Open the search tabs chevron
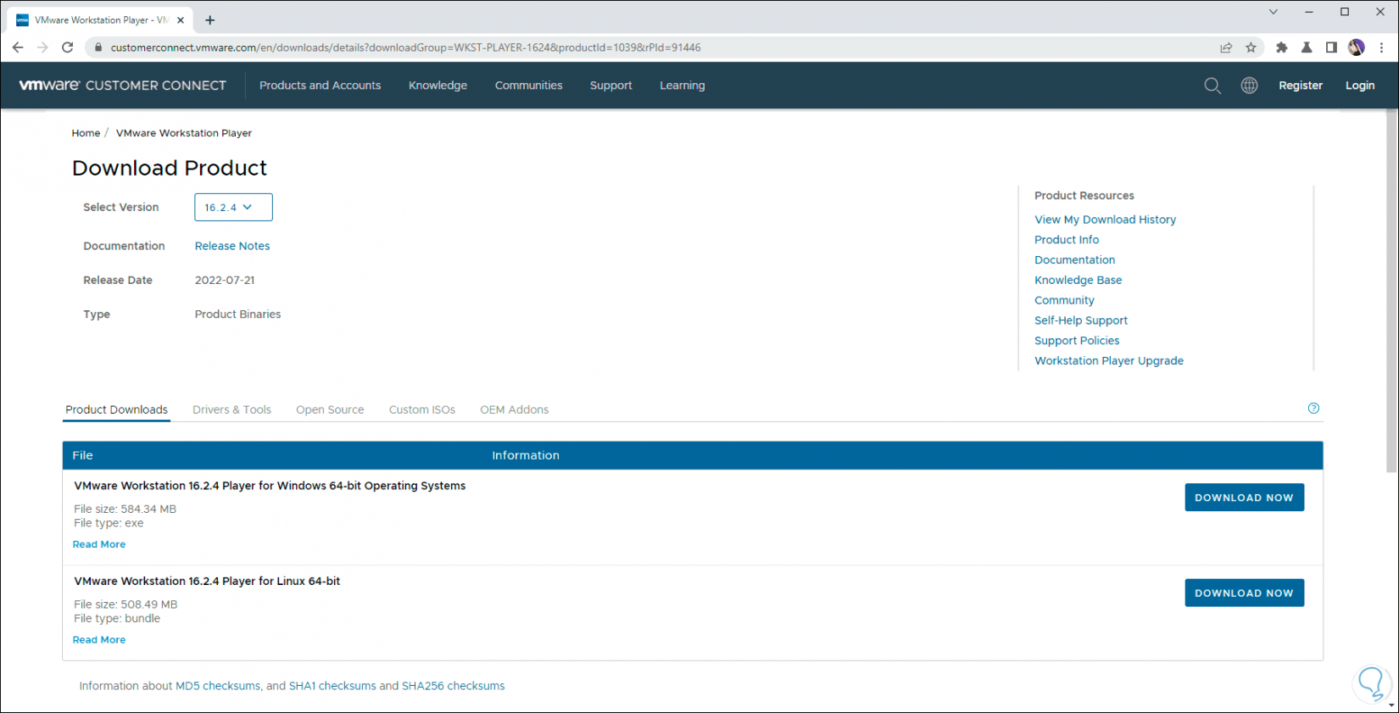1399x713 pixels. pyautogui.click(x=1273, y=12)
